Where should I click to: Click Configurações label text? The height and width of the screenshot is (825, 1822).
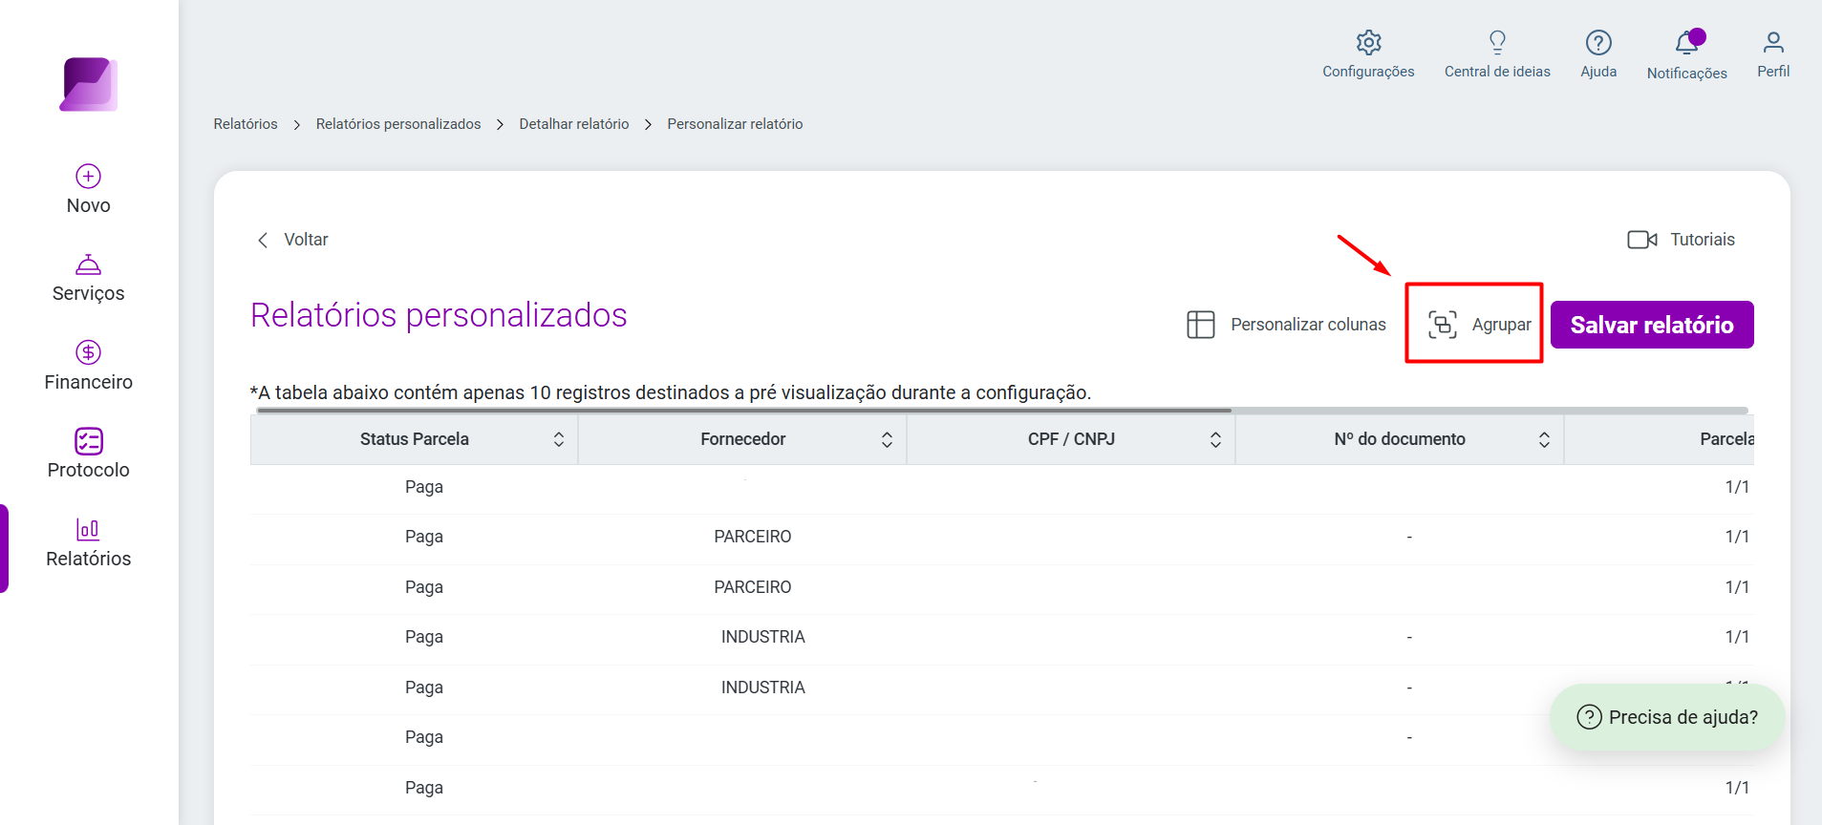coord(1368,72)
